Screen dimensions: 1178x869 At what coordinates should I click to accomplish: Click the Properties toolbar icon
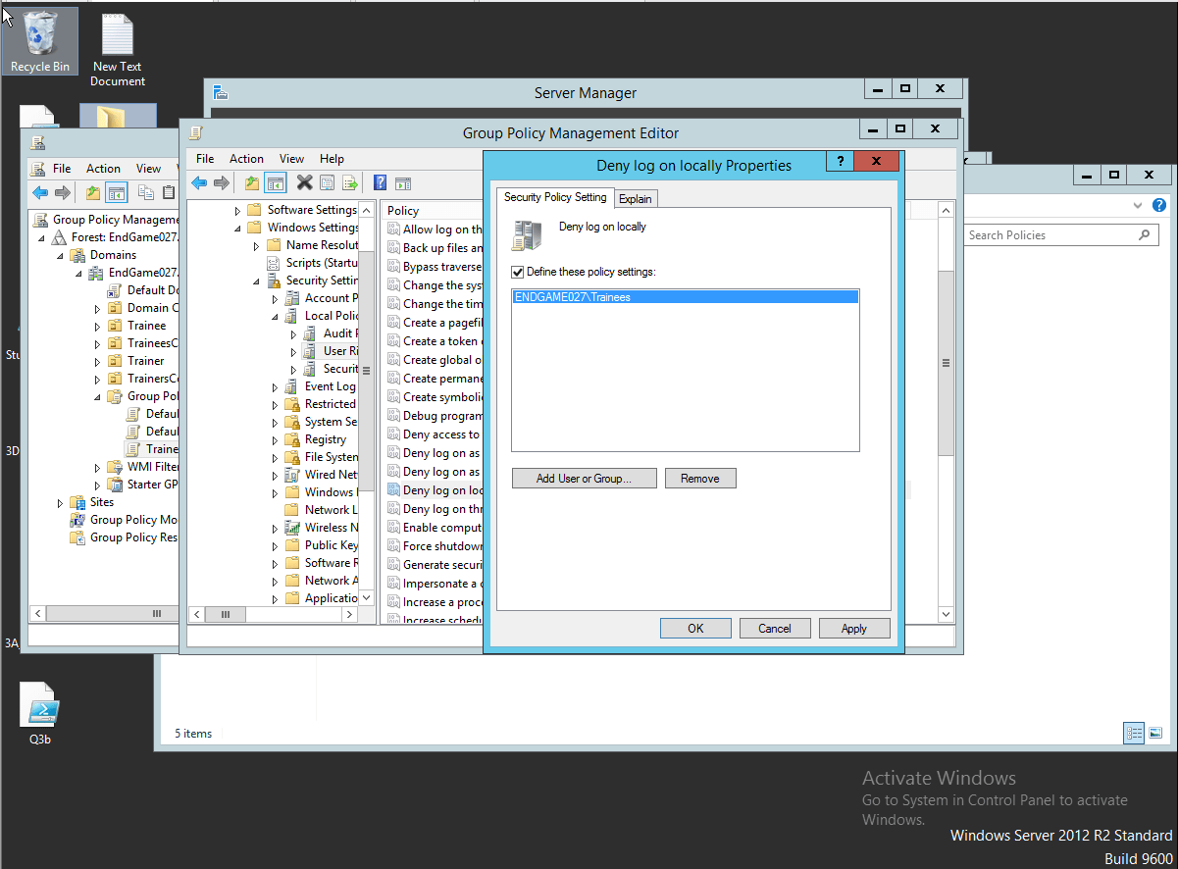coord(327,182)
